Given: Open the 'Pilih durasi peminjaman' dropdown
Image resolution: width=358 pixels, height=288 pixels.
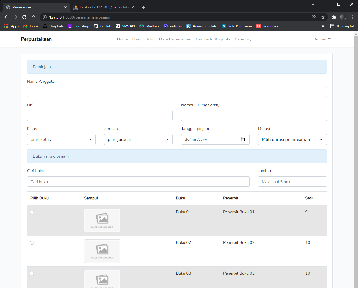Looking at the screenshot, I should point(292,139).
